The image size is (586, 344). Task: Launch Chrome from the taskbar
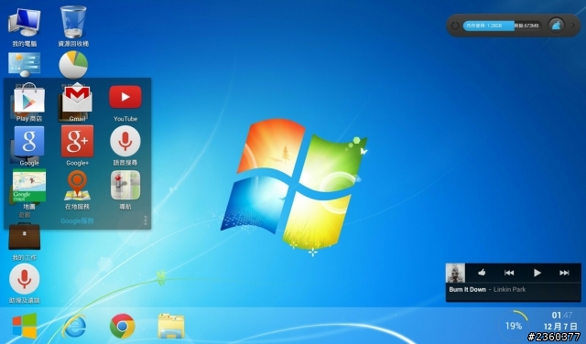pyautogui.click(x=122, y=326)
